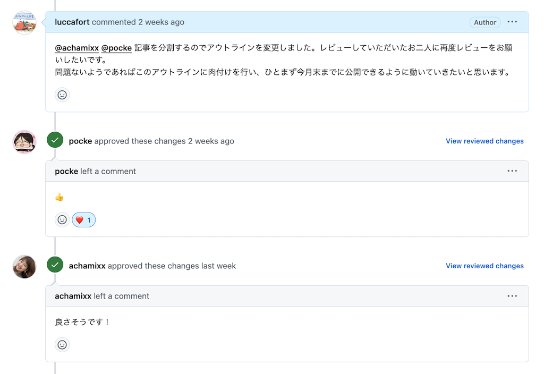Click the '2 weeks ago' comment timestamp
The width and height of the screenshot is (544, 374).
[161, 22]
